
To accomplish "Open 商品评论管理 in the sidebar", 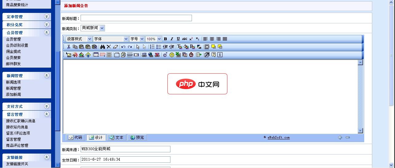I will (17, 146).
